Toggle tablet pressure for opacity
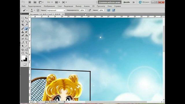This screenshot has width=185, height=104. (90, 10)
